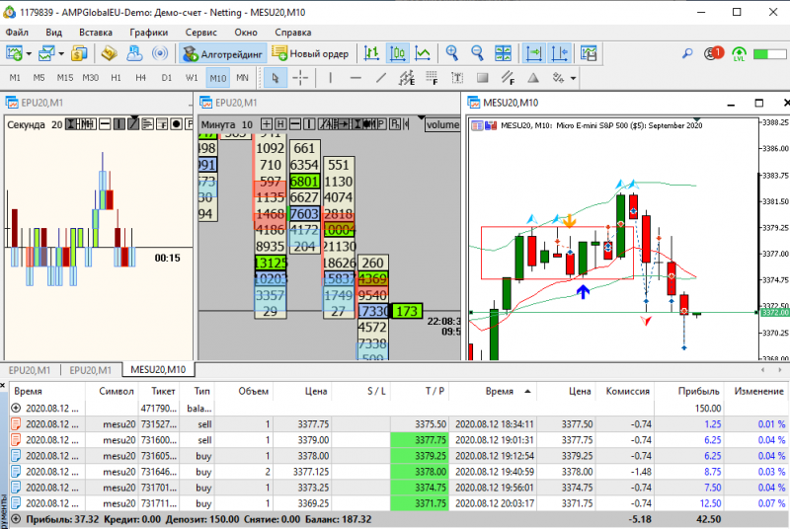Open the VPS cloud hosting icon
The width and height of the screenshot is (790, 529).
click(x=134, y=53)
